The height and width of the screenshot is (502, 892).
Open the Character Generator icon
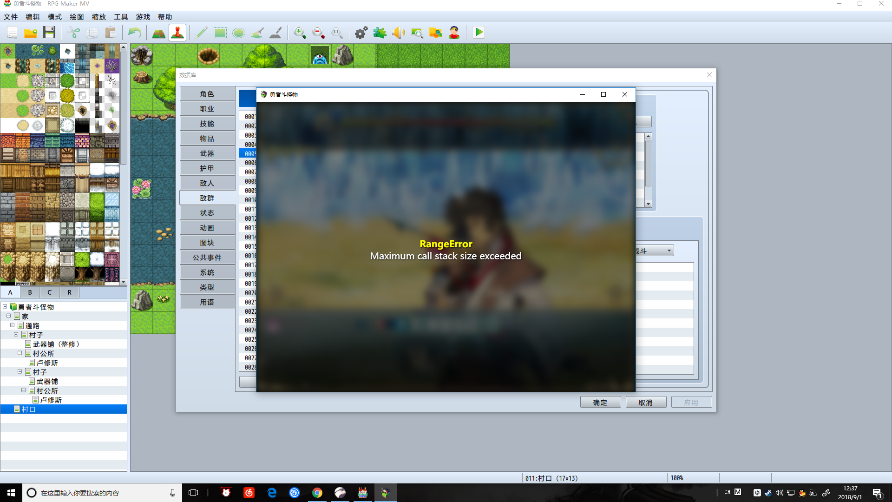[454, 33]
